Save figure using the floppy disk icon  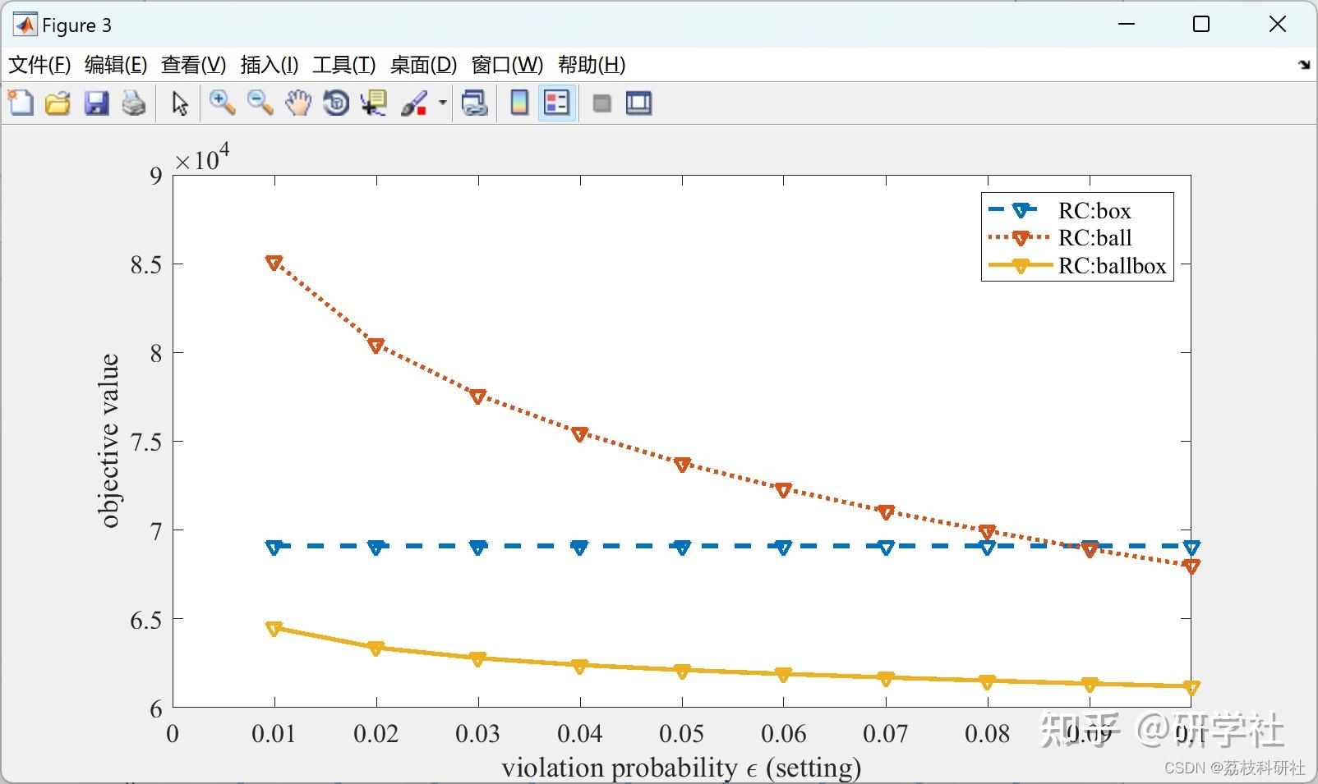[x=96, y=103]
